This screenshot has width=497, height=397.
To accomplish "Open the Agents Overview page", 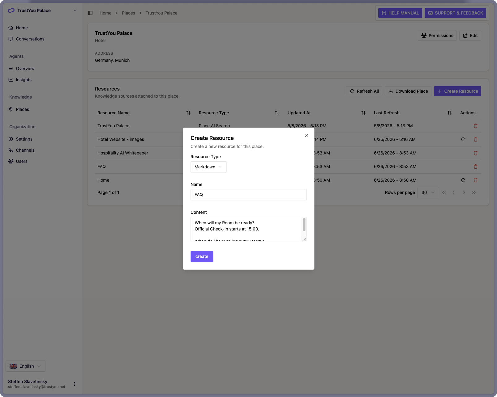I will coord(25,69).
